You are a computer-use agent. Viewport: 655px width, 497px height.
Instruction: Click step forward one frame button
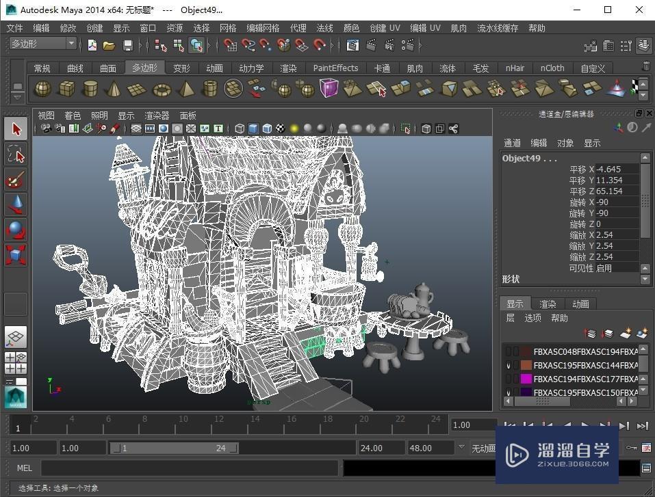pos(624,426)
